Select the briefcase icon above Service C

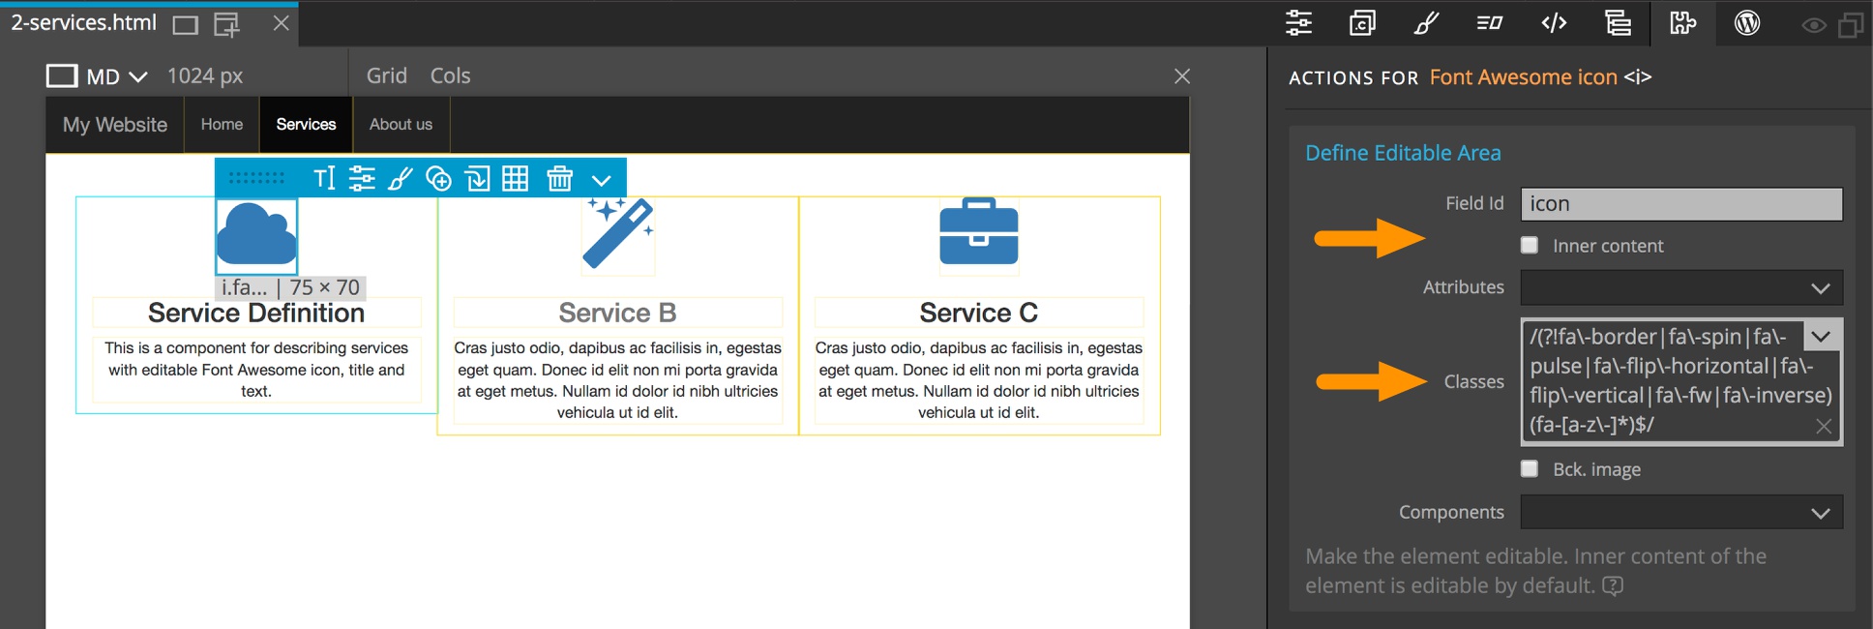coord(979,231)
